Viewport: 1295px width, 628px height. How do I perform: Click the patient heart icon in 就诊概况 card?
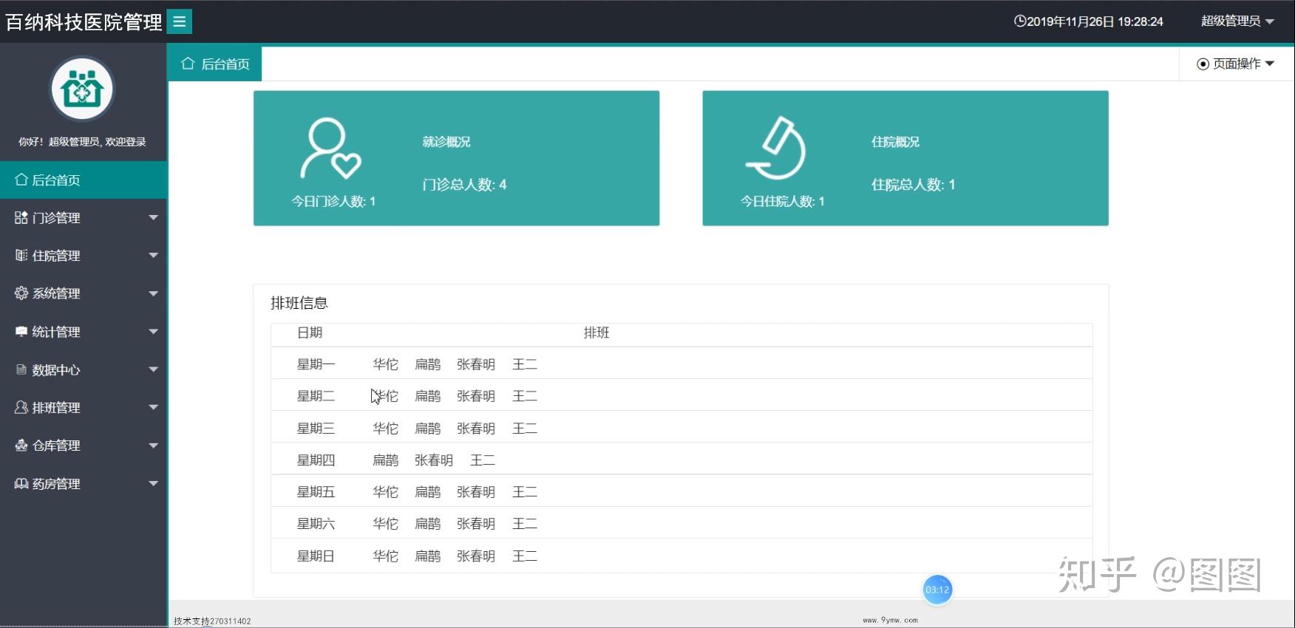click(330, 149)
